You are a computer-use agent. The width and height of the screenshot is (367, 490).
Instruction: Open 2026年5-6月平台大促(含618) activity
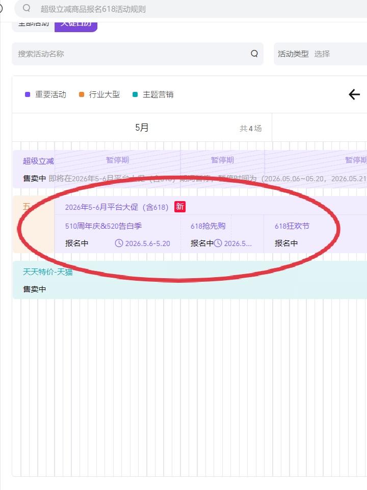(x=117, y=207)
